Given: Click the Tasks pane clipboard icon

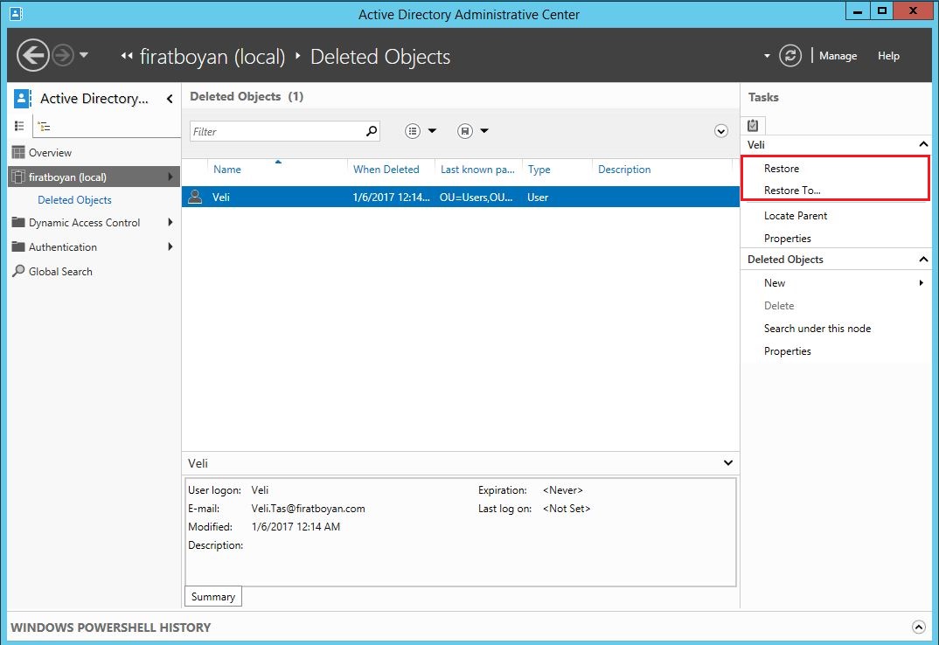Looking at the screenshot, I should coord(753,125).
